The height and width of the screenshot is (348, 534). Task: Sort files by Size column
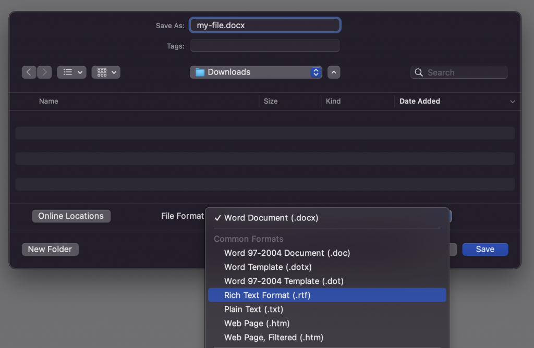point(271,101)
